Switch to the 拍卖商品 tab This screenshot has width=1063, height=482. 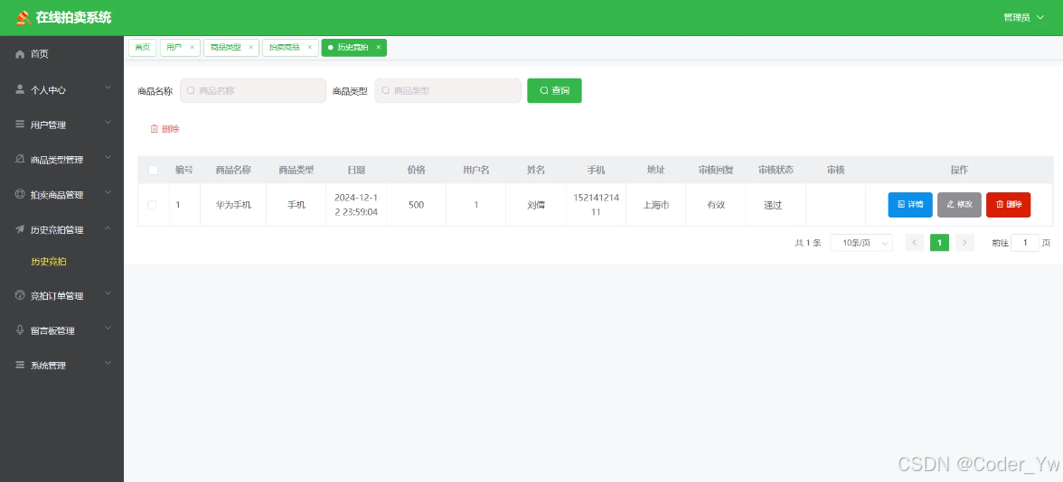coord(284,47)
